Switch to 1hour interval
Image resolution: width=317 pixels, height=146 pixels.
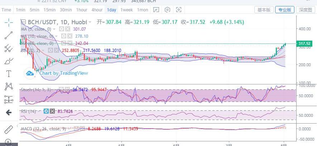click(82, 10)
